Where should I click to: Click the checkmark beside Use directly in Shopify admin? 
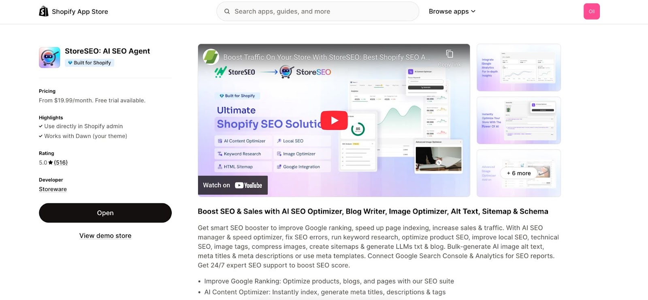tap(40, 126)
